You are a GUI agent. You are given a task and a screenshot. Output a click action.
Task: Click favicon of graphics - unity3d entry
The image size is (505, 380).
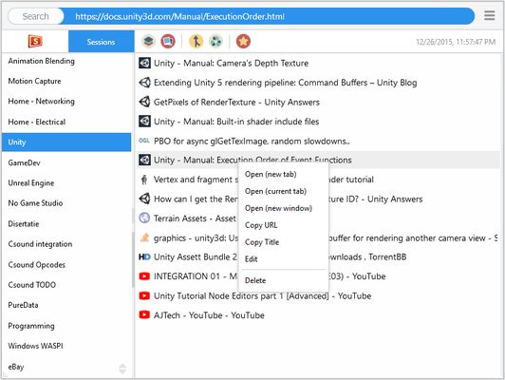(144, 237)
